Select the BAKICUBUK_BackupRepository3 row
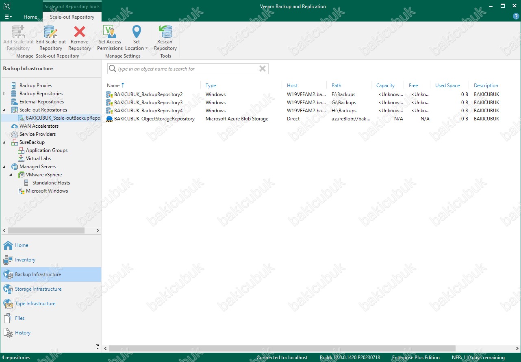Viewport: 521px width, 362px height. pos(311,103)
